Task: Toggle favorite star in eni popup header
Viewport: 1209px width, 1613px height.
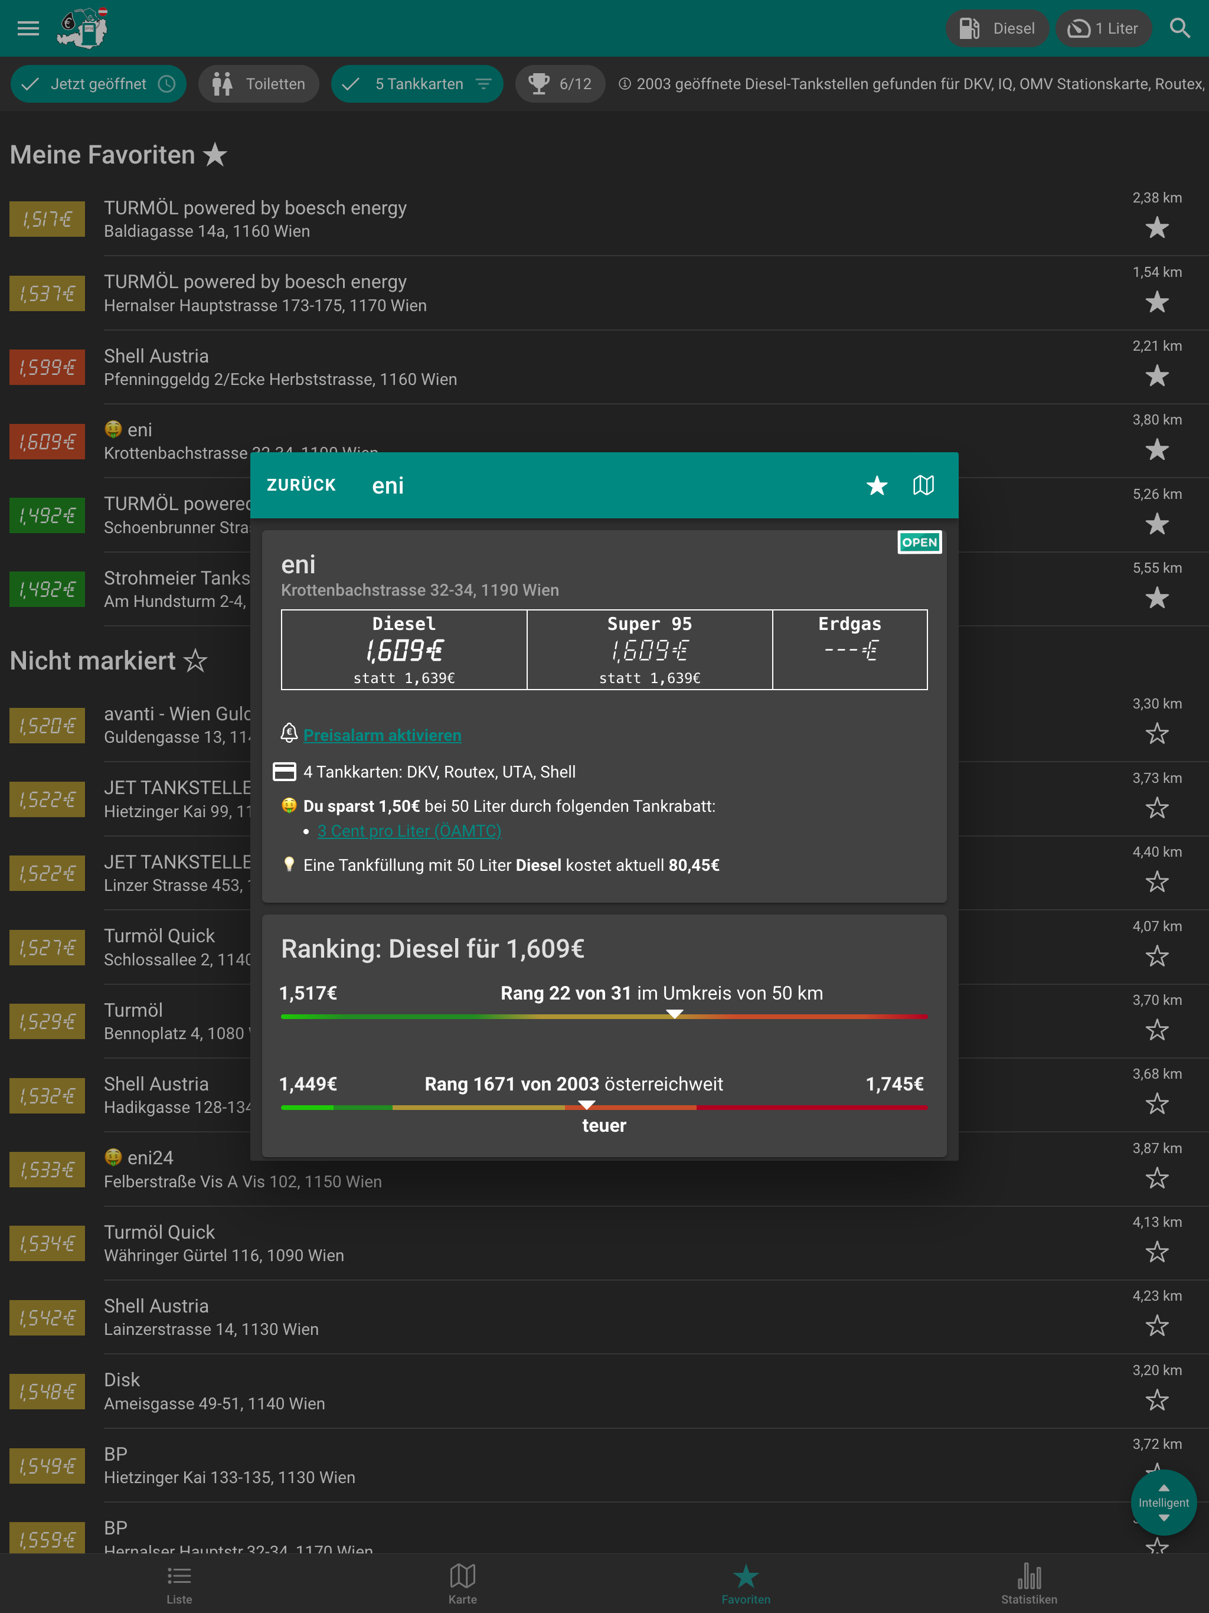Action: (x=877, y=485)
